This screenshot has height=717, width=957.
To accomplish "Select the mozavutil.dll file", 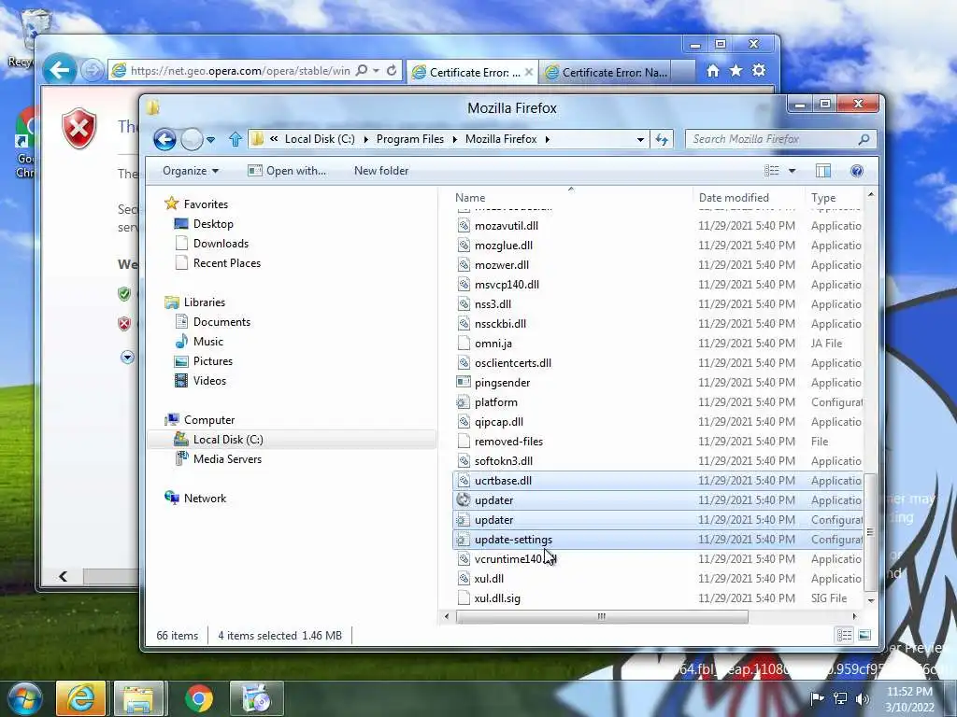I will point(507,226).
